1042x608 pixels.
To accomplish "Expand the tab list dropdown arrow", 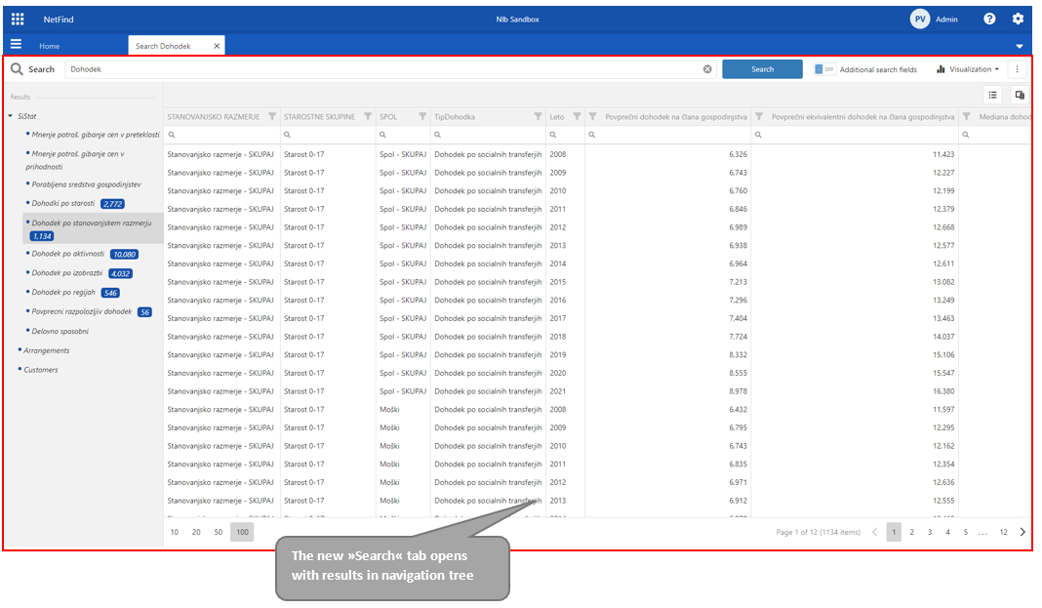I will click(x=1020, y=46).
